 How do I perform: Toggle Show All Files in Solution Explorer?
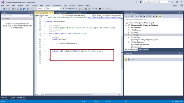[x=150, y=16]
